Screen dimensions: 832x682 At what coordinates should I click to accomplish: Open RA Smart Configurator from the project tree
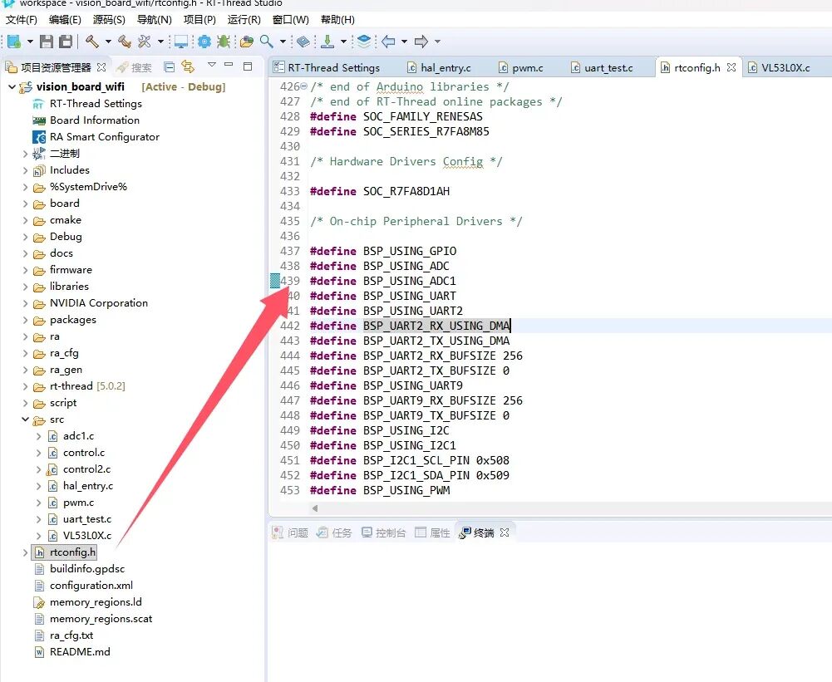[104, 137]
